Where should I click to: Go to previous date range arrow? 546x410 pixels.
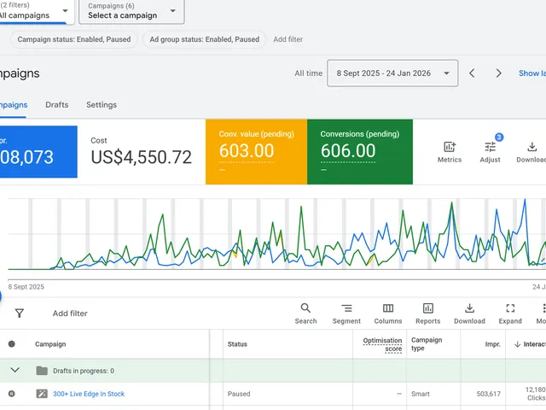coord(472,73)
